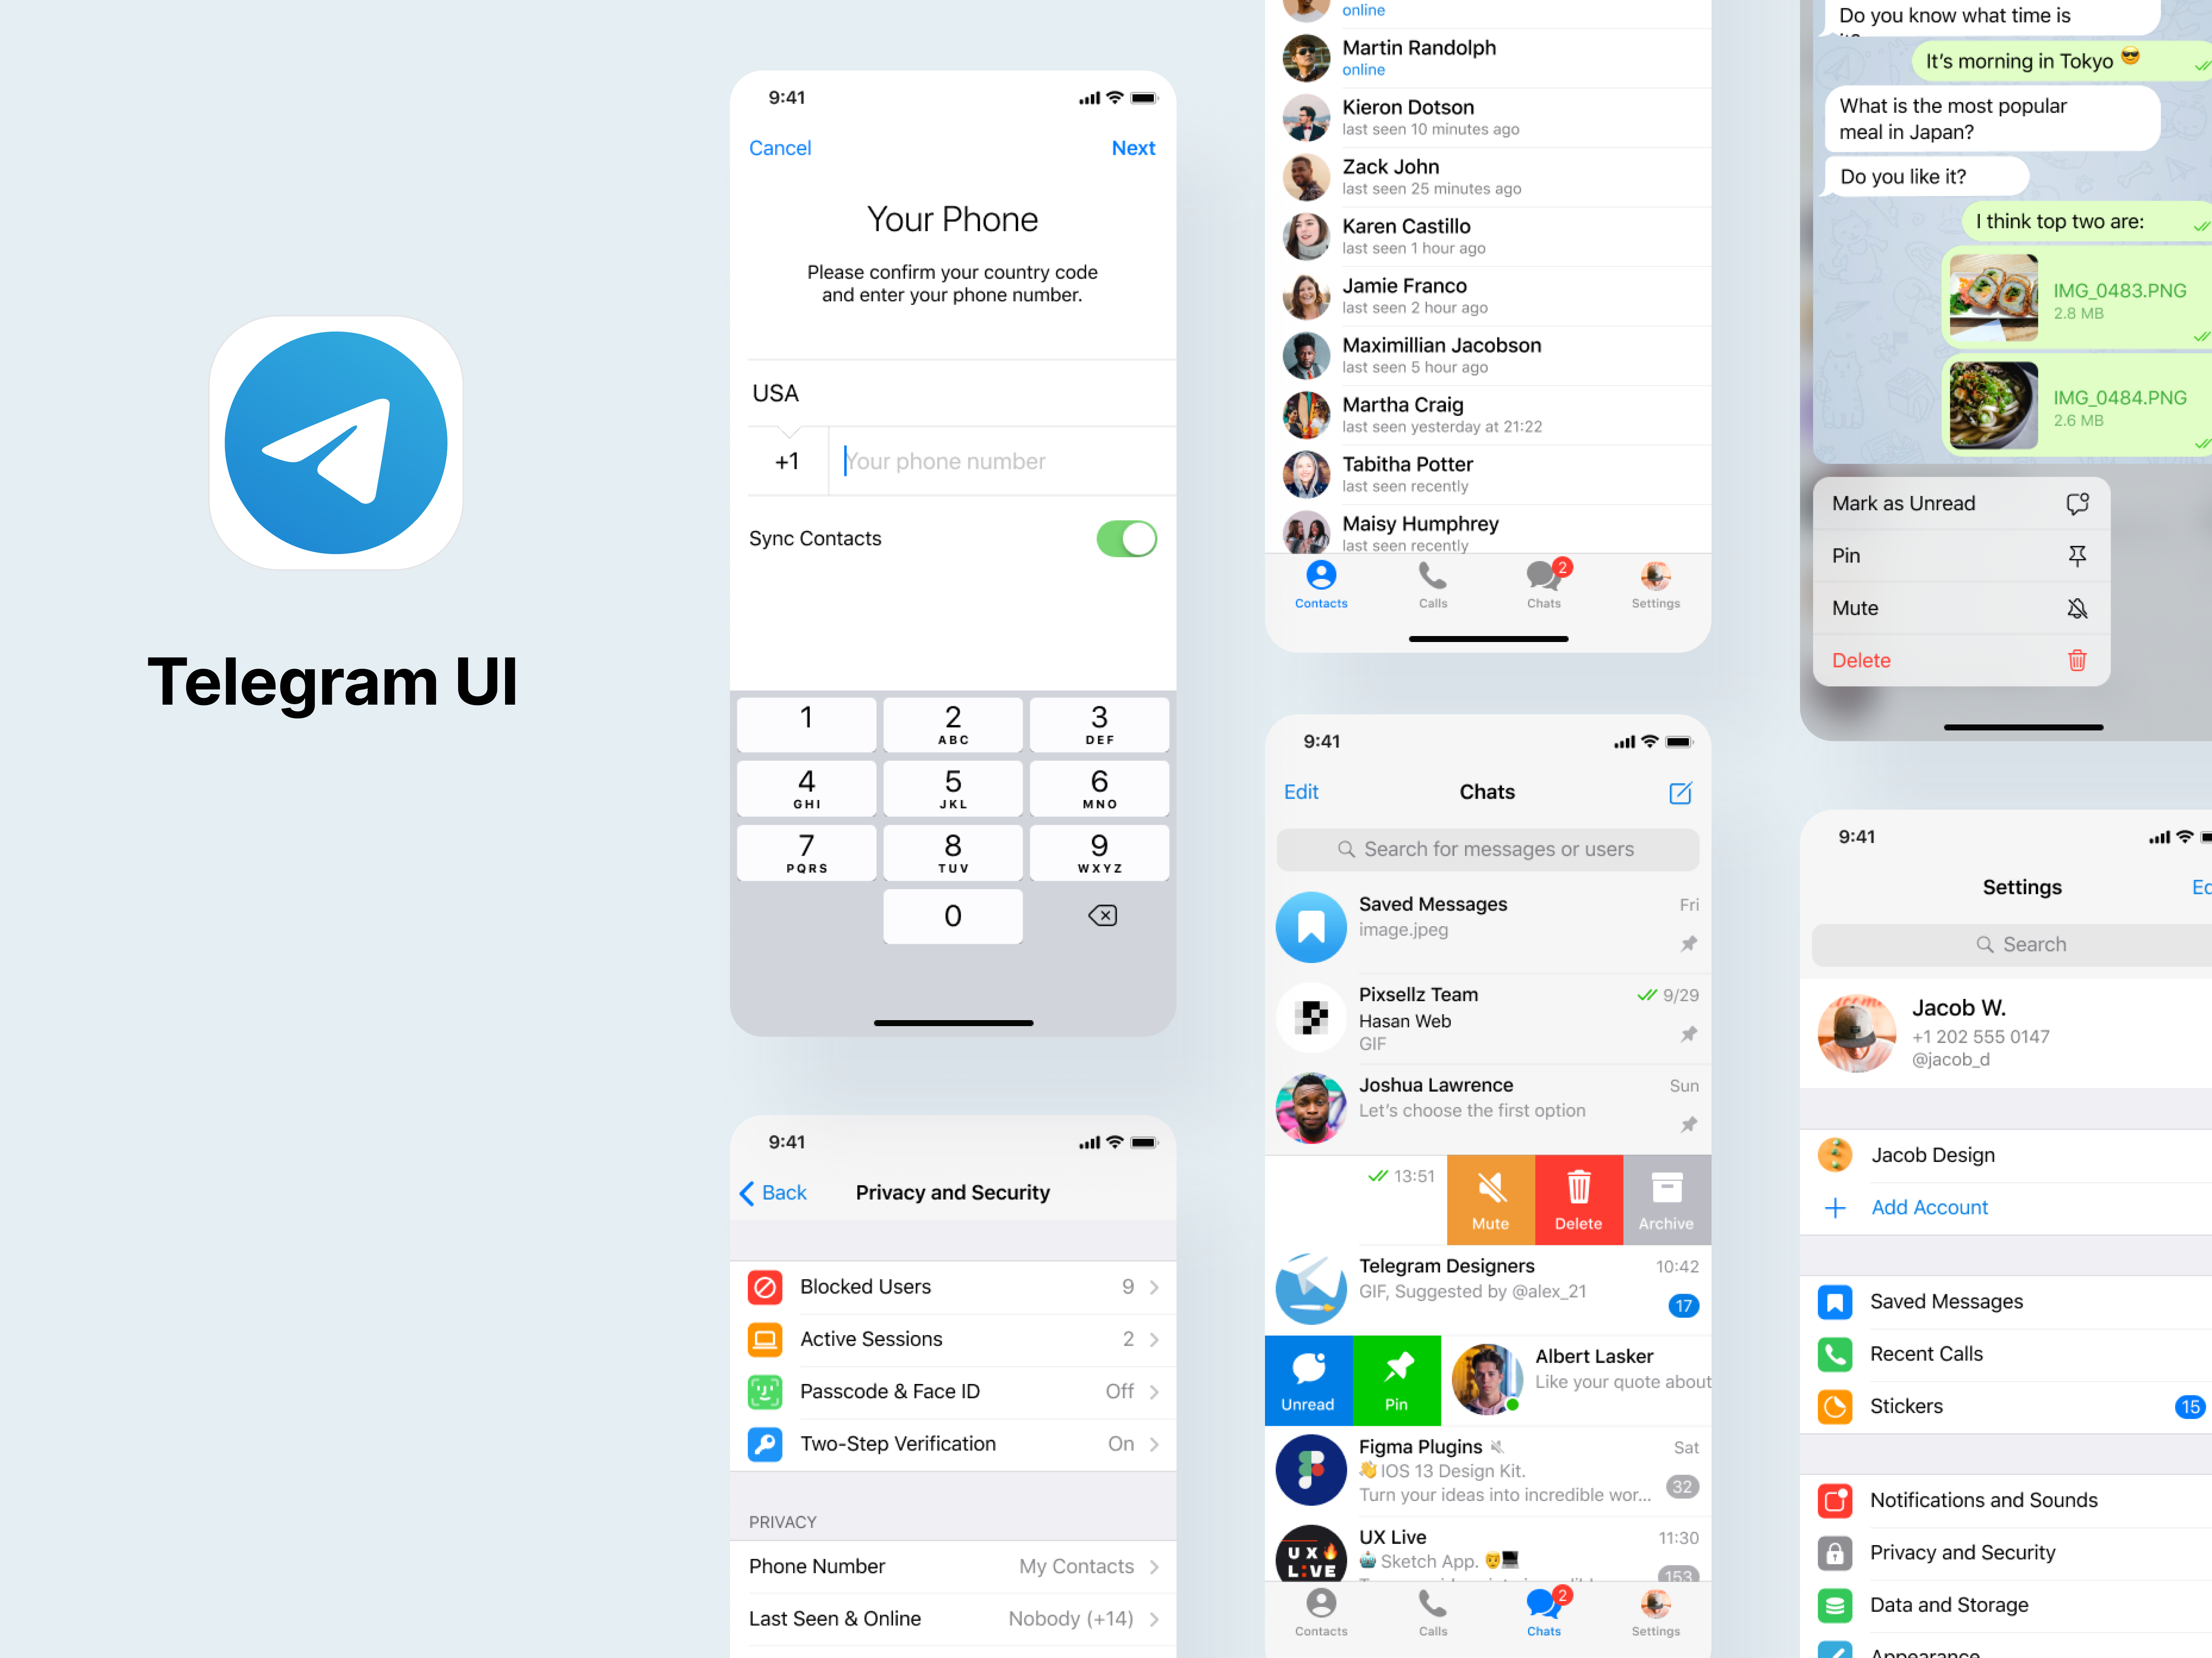
Task: Tap the Pin icon in context menu
Action: (2076, 555)
